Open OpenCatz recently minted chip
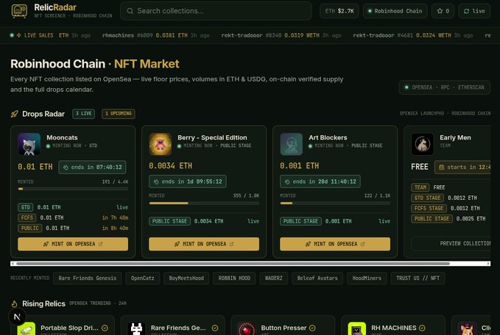 (x=143, y=278)
